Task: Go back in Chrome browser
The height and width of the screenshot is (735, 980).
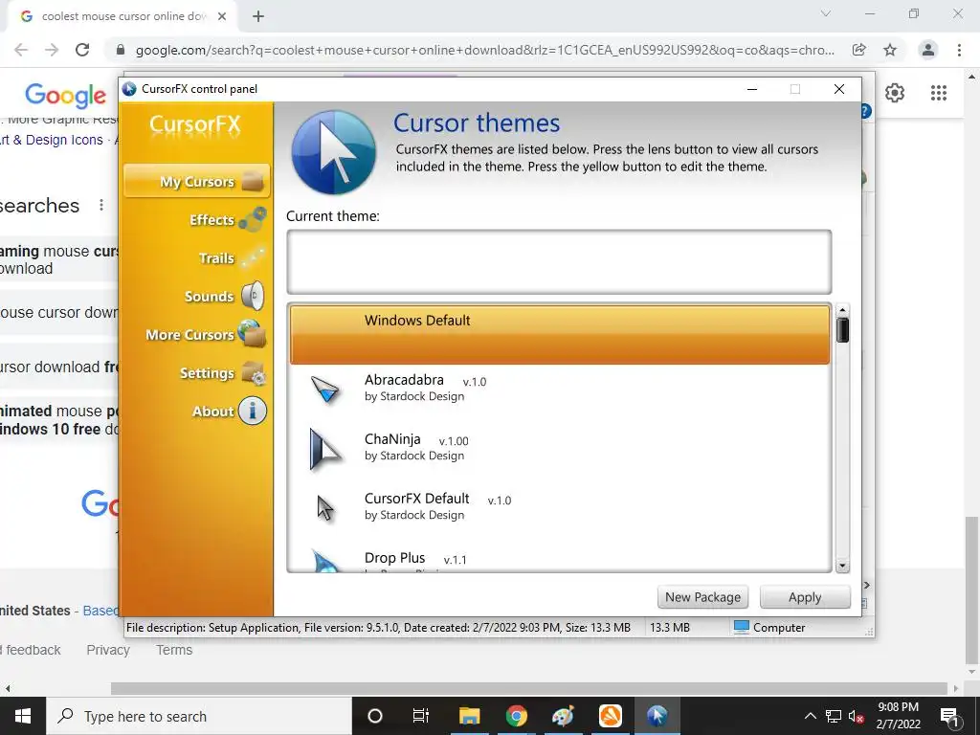Action: [21, 50]
